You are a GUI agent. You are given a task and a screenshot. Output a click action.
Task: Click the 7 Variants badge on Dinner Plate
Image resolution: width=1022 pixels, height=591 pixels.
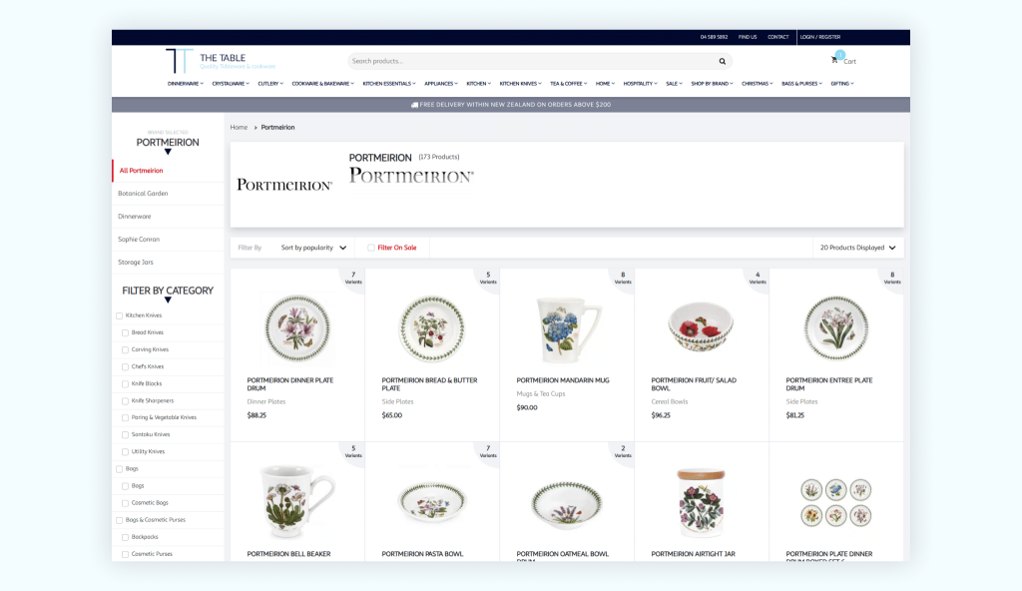(353, 278)
